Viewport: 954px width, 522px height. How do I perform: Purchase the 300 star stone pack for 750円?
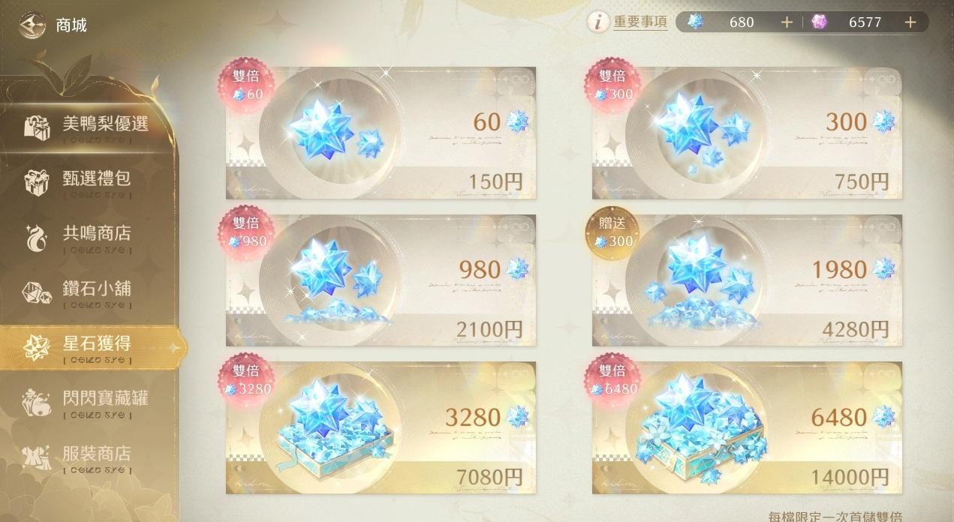click(x=748, y=133)
